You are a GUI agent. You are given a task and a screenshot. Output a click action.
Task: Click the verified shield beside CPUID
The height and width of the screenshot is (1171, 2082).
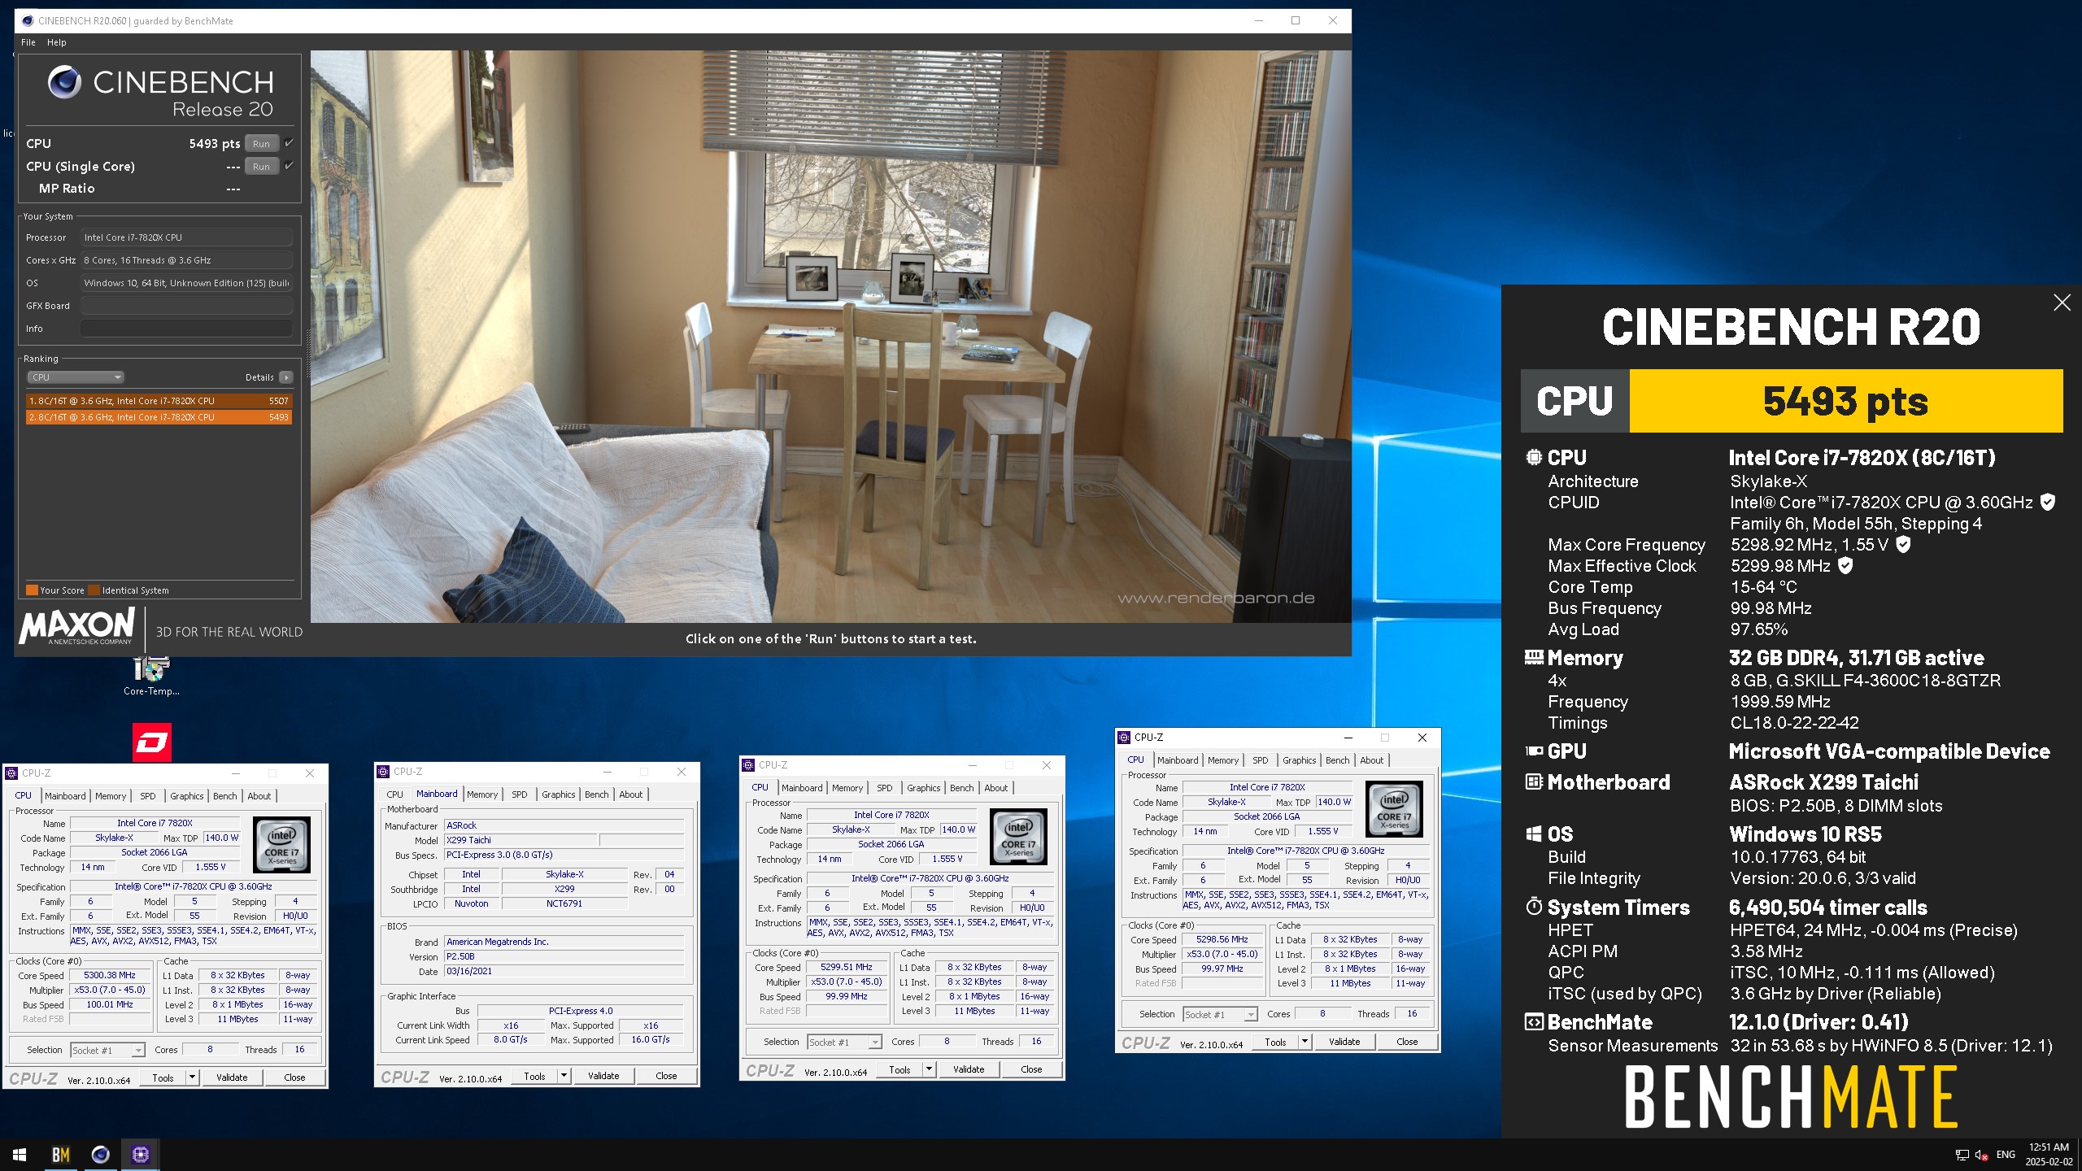[x=2048, y=503]
